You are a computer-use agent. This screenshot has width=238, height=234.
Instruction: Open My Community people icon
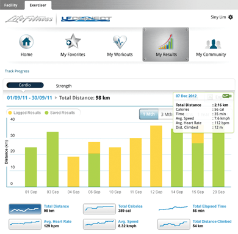(x=213, y=44)
